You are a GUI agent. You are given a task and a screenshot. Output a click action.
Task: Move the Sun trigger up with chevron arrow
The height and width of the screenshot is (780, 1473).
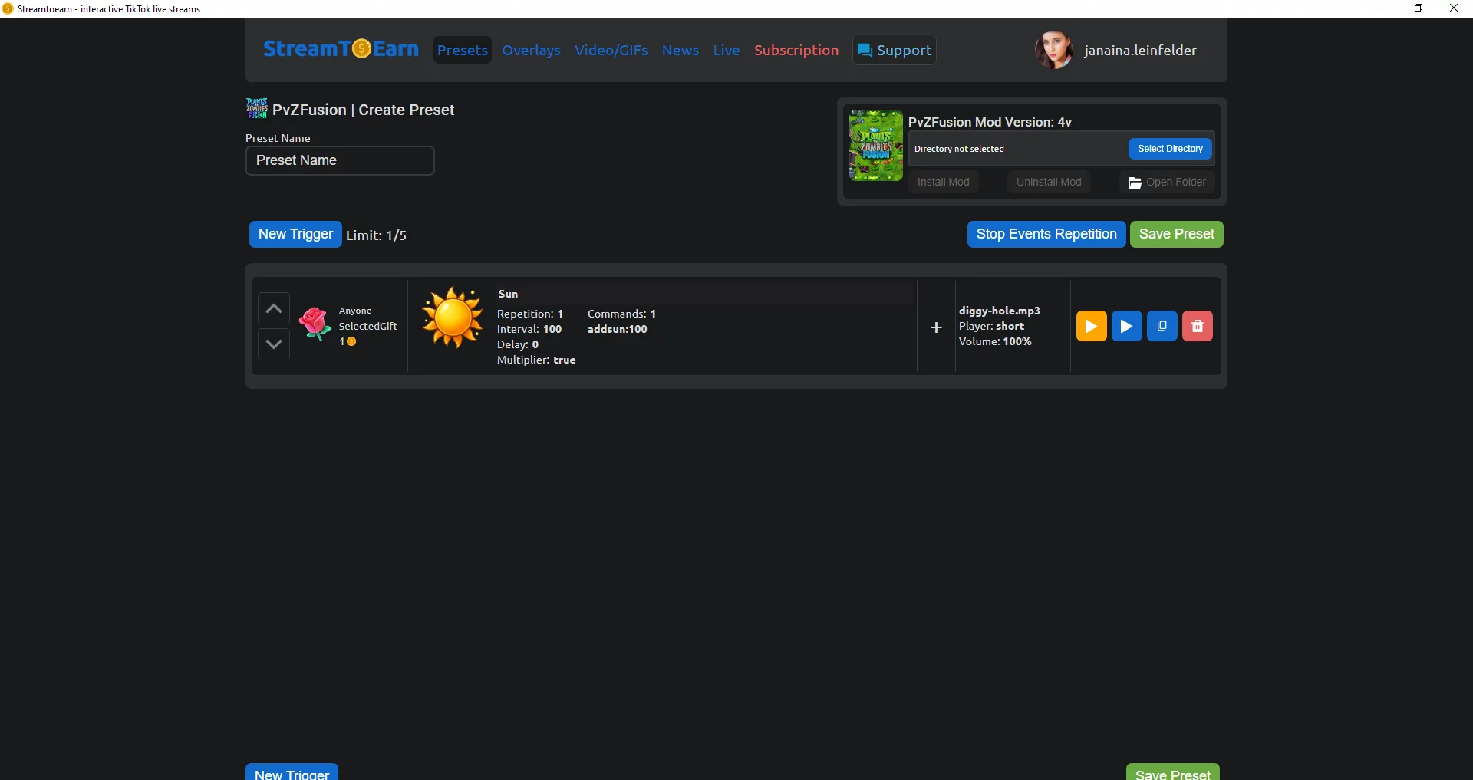(274, 308)
